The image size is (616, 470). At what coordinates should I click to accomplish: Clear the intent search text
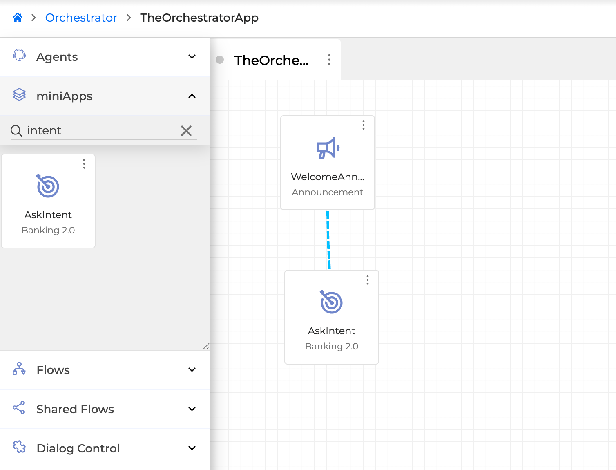(x=186, y=131)
